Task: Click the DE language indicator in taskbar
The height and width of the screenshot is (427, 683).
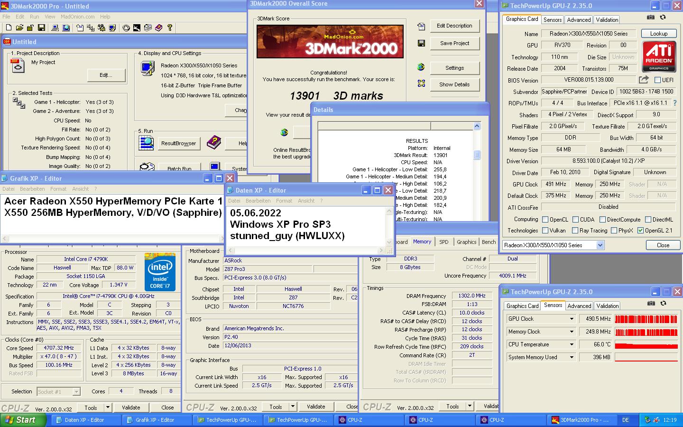Action: (x=625, y=420)
